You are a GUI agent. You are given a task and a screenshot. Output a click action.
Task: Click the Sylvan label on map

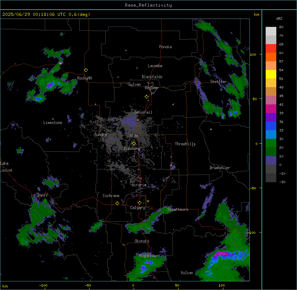point(134,84)
